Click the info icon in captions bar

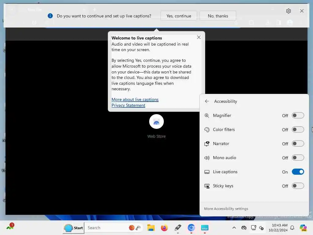tap(50, 16)
